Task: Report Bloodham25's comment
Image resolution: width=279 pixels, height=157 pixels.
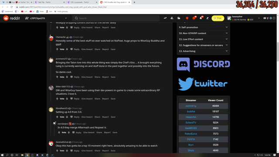Action: [105, 117]
